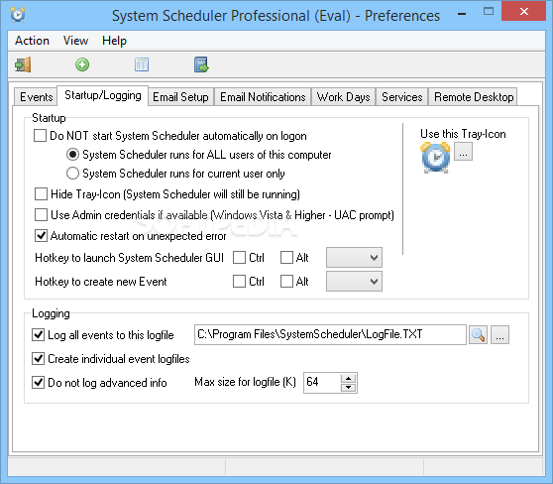
Task: Increase max logfile size with up arrow
Action: 349,378
